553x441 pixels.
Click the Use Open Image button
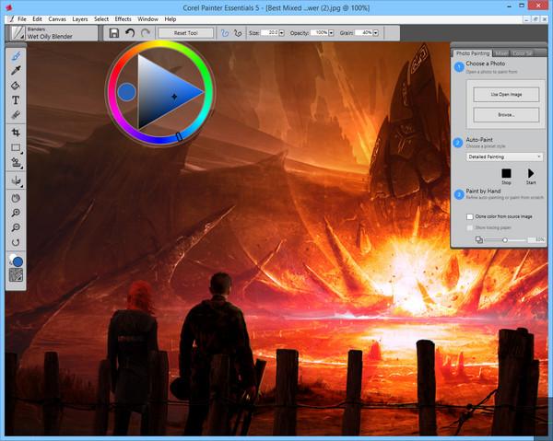pos(506,95)
